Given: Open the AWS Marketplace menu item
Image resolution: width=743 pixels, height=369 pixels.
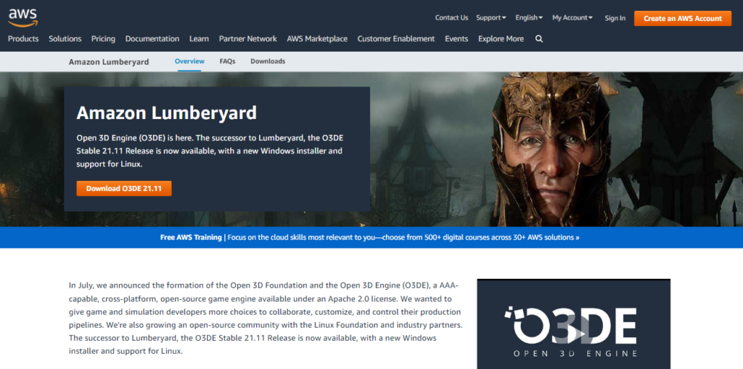Looking at the screenshot, I should (x=317, y=39).
